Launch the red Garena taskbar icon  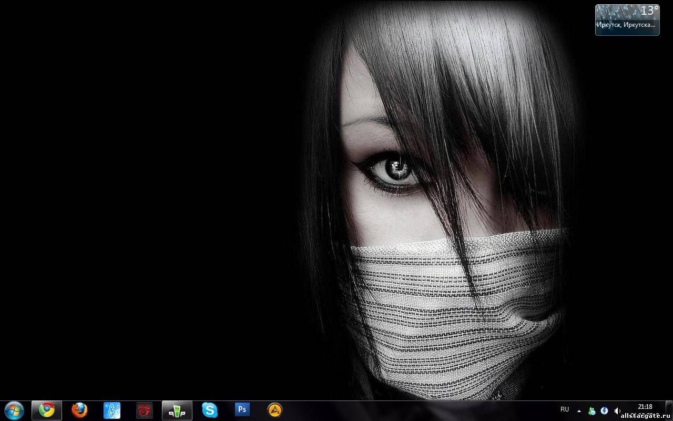click(145, 410)
